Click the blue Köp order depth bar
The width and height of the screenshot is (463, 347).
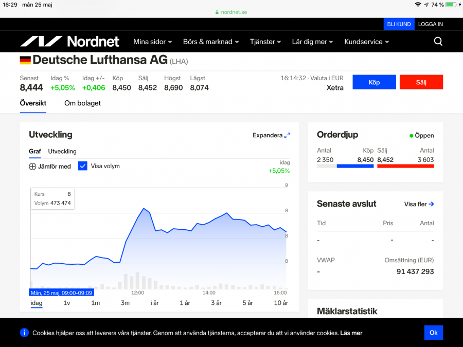tap(355, 166)
